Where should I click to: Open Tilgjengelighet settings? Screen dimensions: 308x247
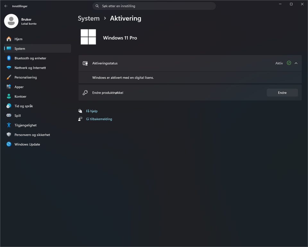click(x=37, y=125)
